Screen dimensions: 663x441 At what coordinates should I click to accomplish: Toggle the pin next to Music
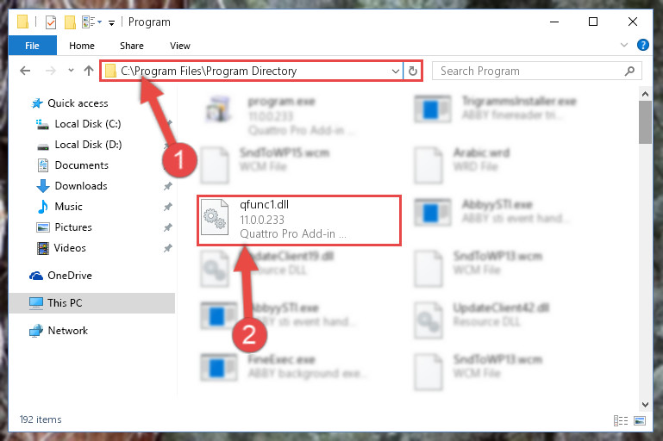pyautogui.click(x=168, y=207)
